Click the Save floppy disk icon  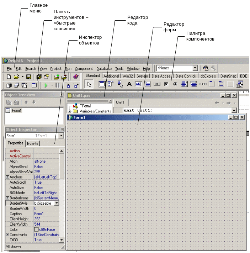[29, 77]
